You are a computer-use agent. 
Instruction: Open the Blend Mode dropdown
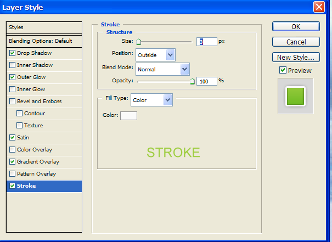[162, 69]
